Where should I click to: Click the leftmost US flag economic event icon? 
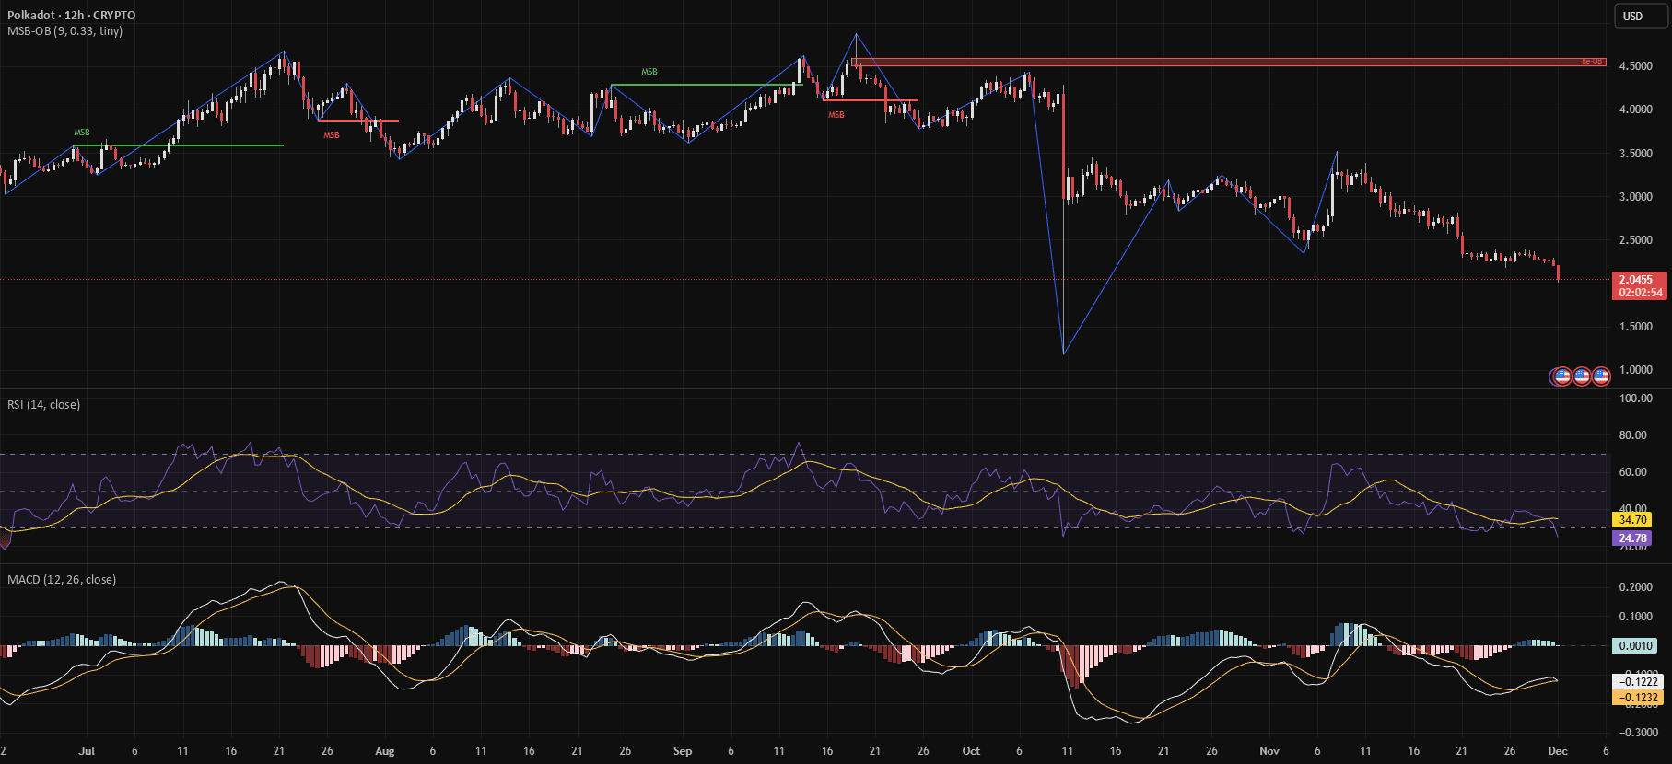tap(1561, 376)
